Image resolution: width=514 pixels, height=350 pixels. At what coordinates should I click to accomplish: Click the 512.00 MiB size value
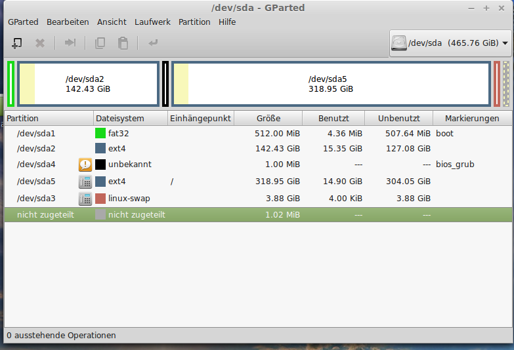[x=277, y=133]
